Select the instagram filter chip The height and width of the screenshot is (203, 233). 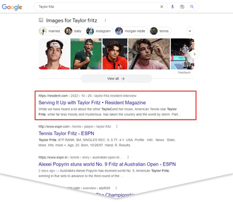[x=99, y=31]
